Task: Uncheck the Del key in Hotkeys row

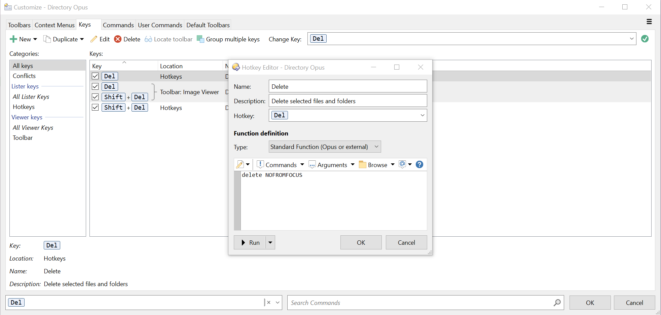Action: tap(95, 76)
